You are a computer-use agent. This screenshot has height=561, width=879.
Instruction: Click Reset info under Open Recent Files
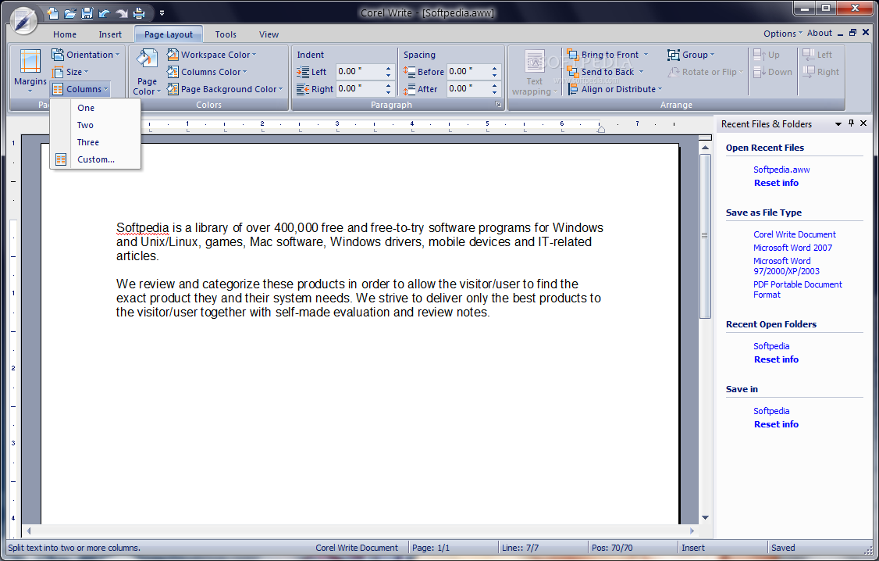(776, 183)
